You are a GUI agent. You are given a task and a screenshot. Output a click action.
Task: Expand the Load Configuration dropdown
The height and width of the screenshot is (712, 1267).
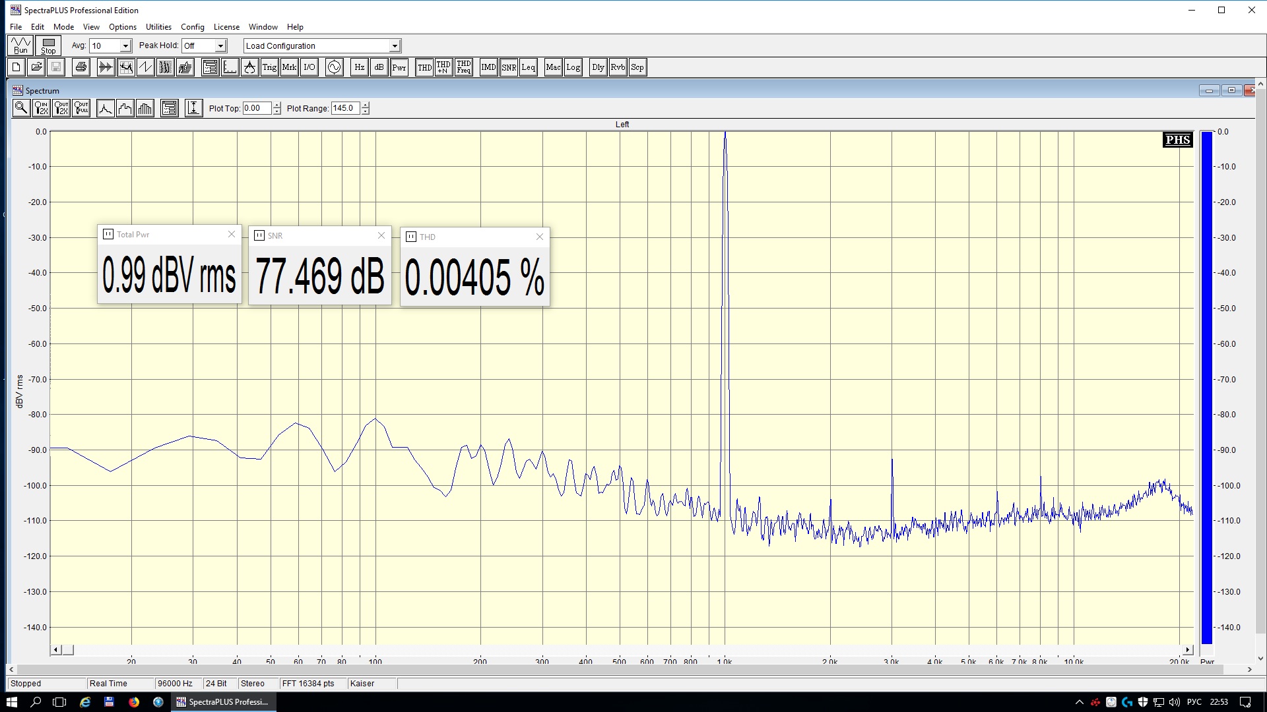394,46
